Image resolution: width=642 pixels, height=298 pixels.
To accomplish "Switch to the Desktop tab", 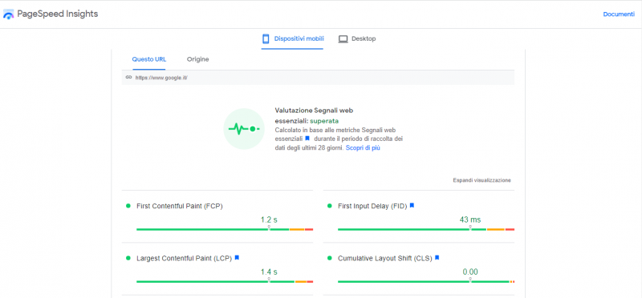I will click(357, 38).
